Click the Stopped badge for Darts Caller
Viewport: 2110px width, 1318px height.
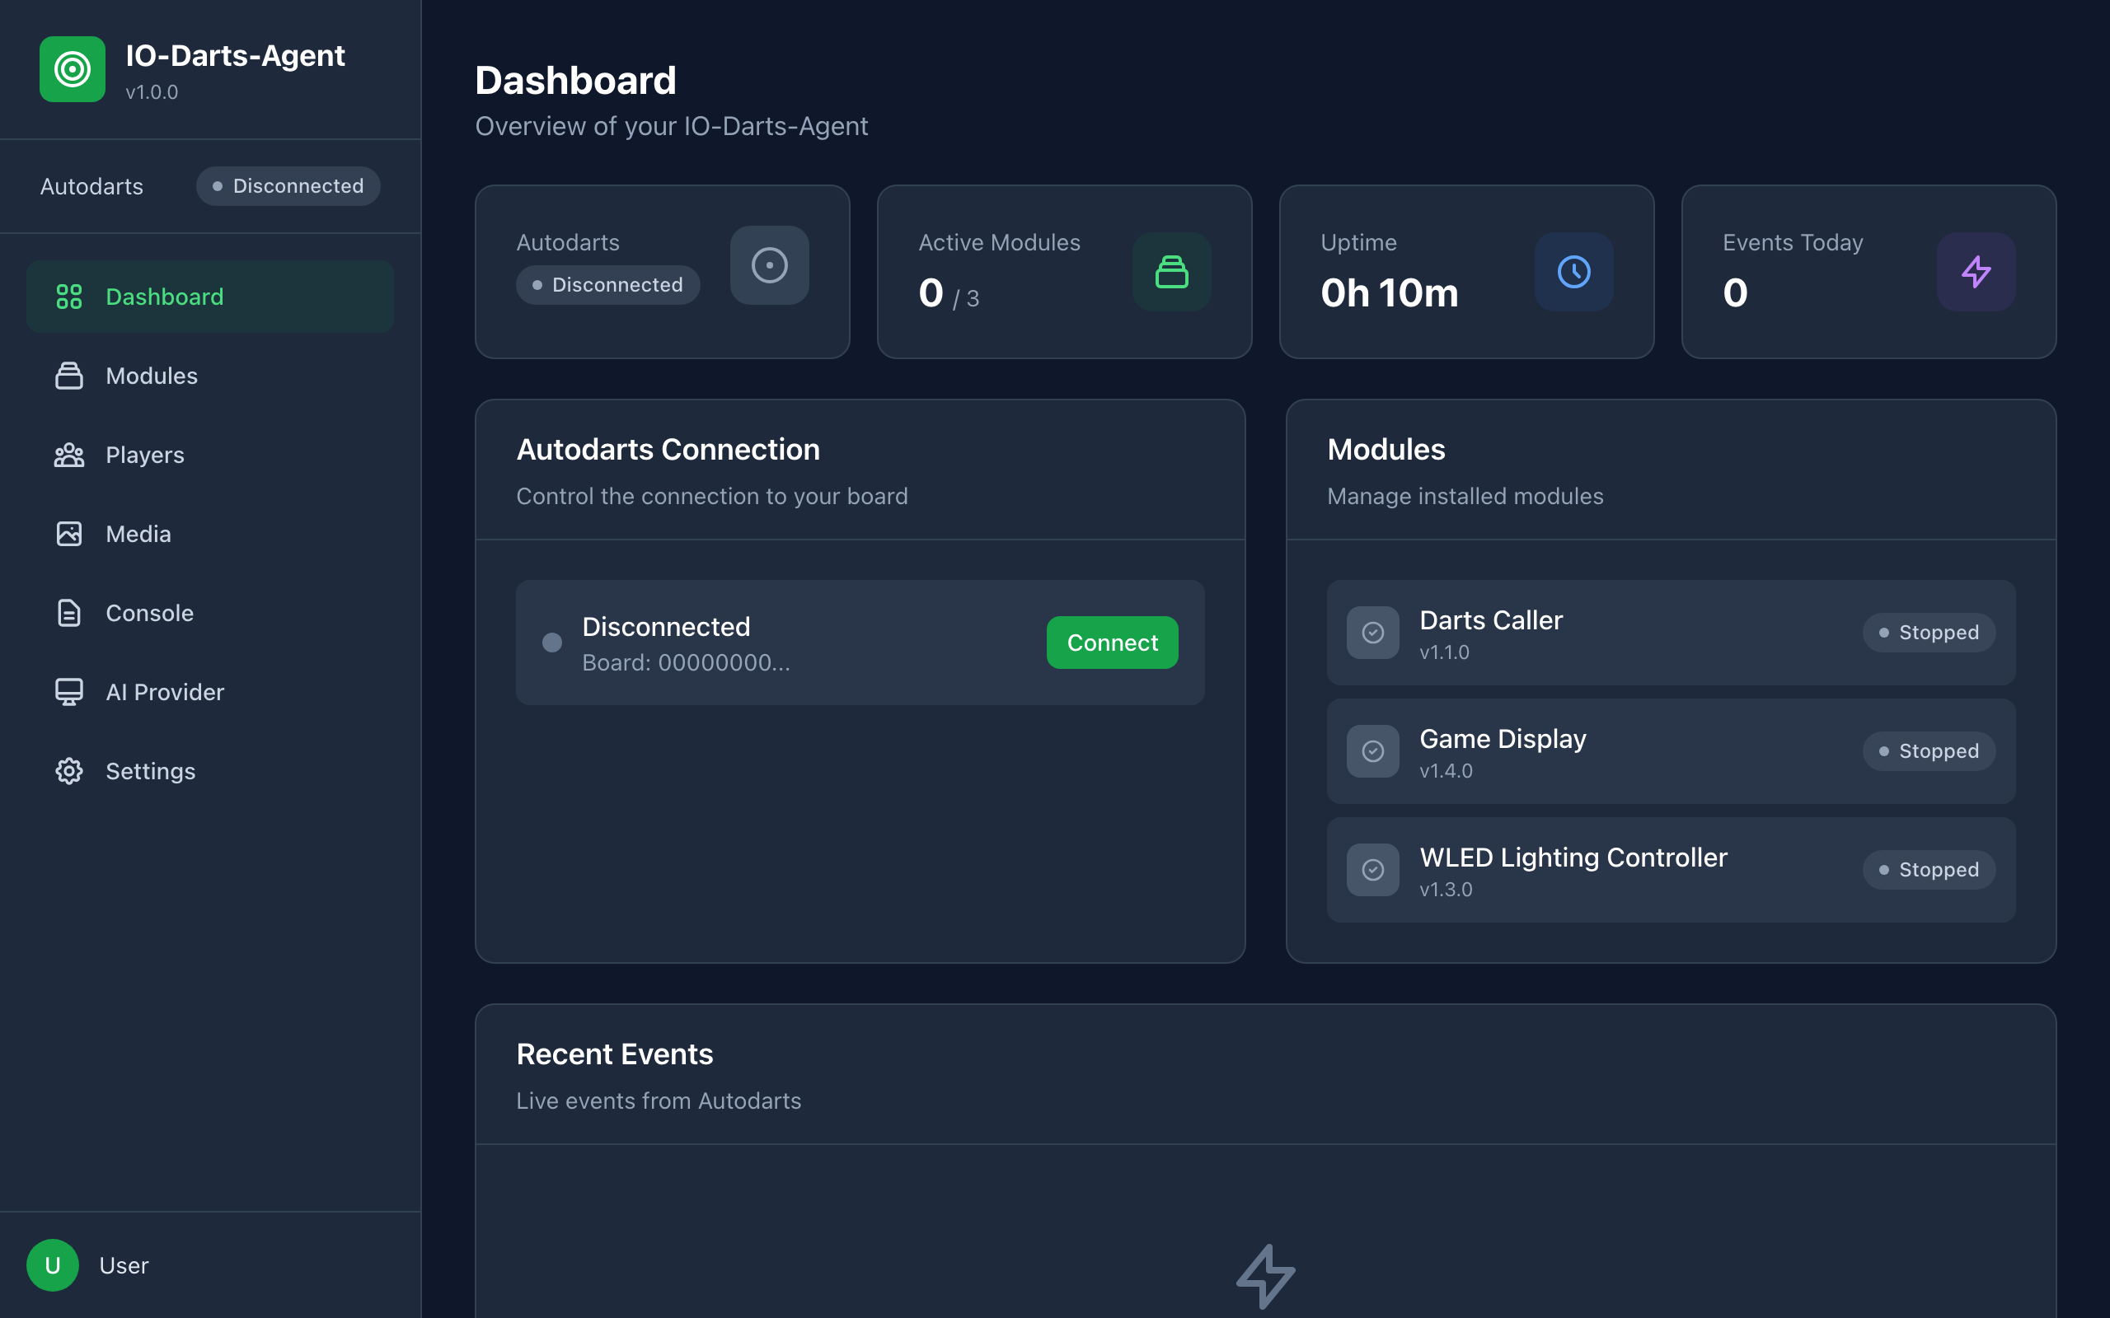pos(1929,633)
